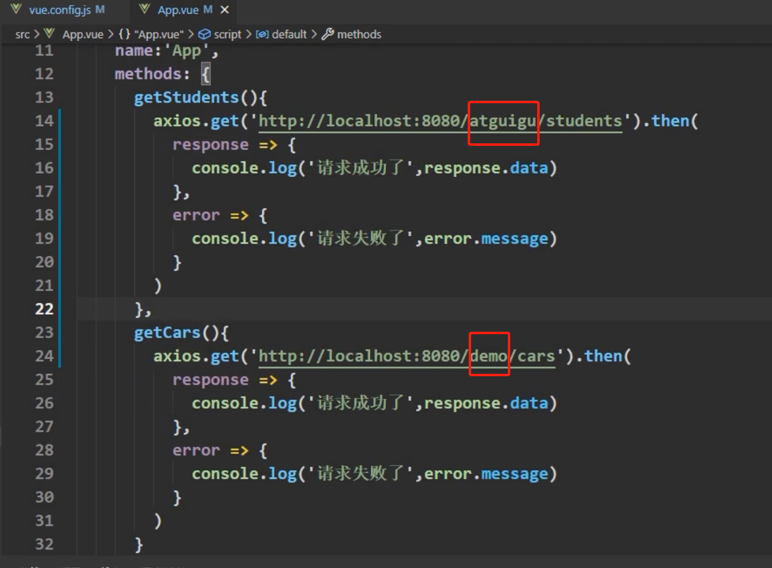This screenshot has width=772, height=568.
Task: Click 'error.message' on line 19
Action: [486, 239]
